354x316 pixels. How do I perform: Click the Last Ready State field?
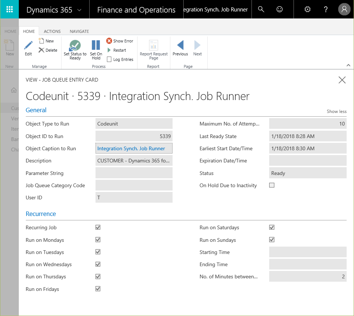point(308,136)
